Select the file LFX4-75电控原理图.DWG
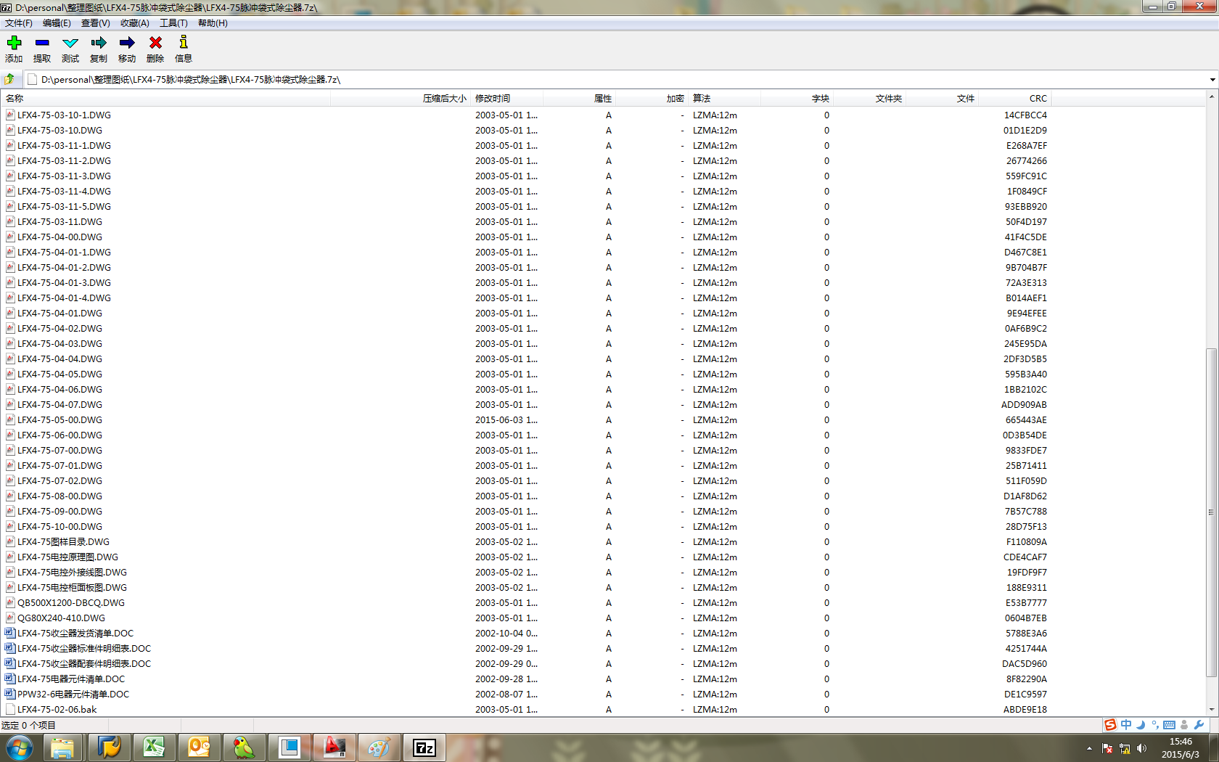The image size is (1219, 762). click(x=67, y=557)
